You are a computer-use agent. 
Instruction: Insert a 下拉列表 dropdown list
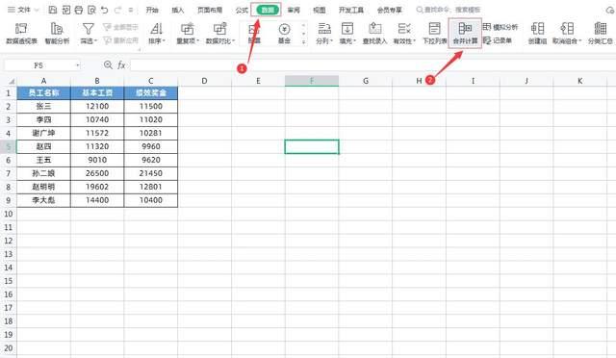click(x=434, y=33)
